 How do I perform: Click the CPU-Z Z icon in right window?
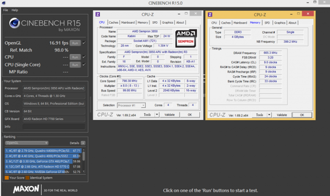(x=210, y=15)
